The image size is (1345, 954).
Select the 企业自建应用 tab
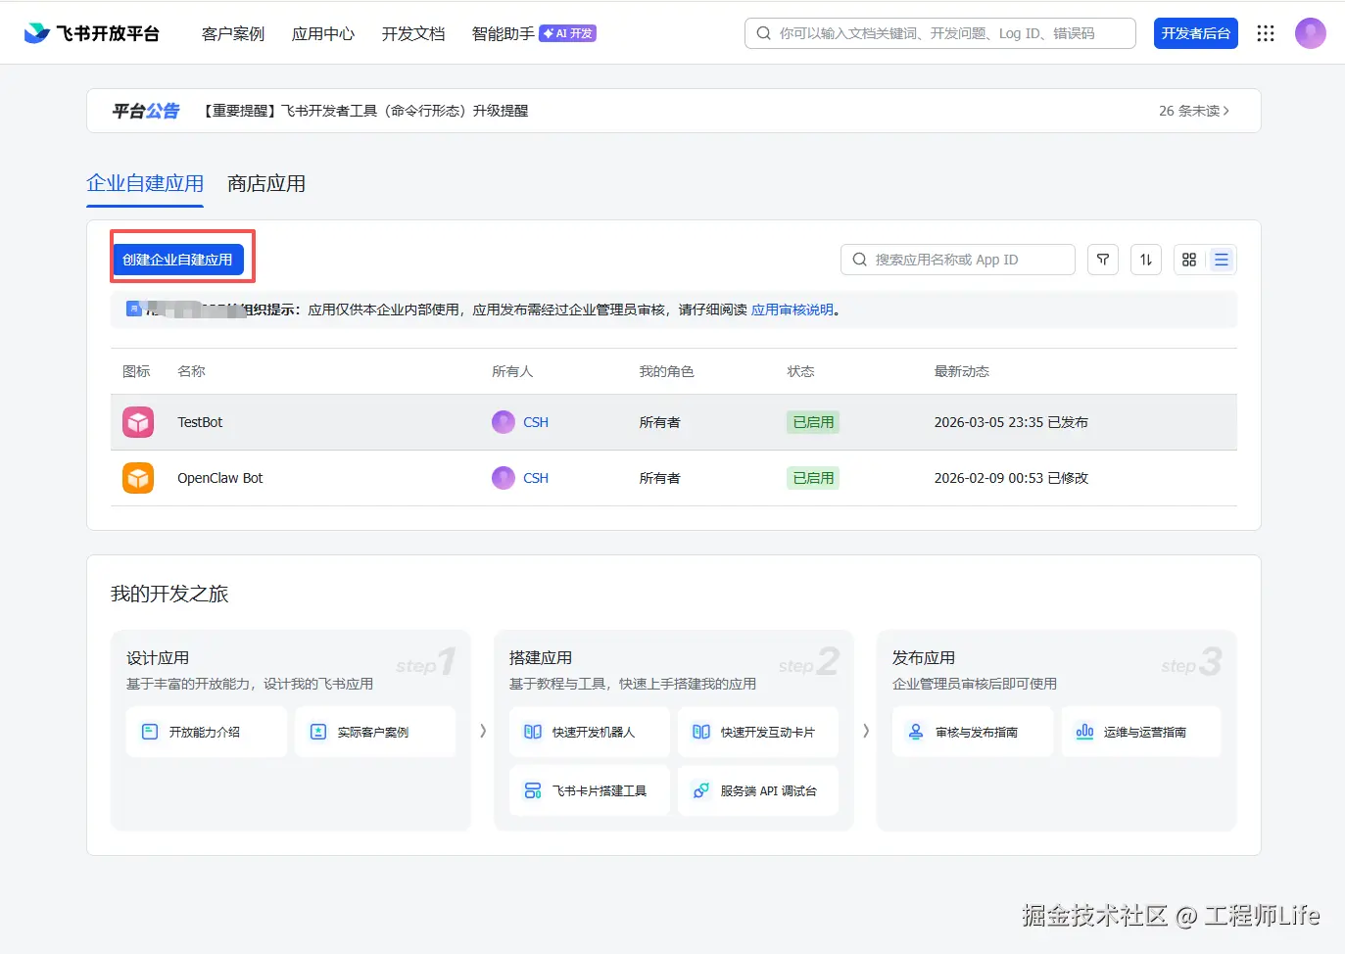click(x=145, y=183)
